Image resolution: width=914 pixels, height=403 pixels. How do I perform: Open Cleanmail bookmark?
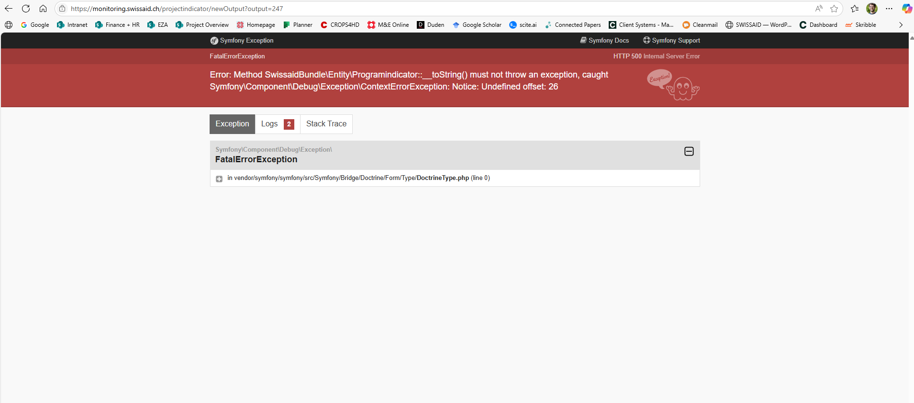coord(700,25)
